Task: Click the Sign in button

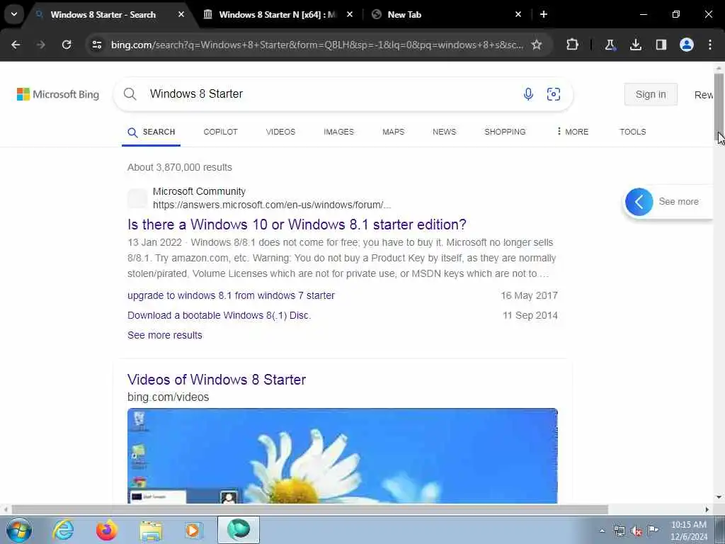Action: pyautogui.click(x=651, y=94)
